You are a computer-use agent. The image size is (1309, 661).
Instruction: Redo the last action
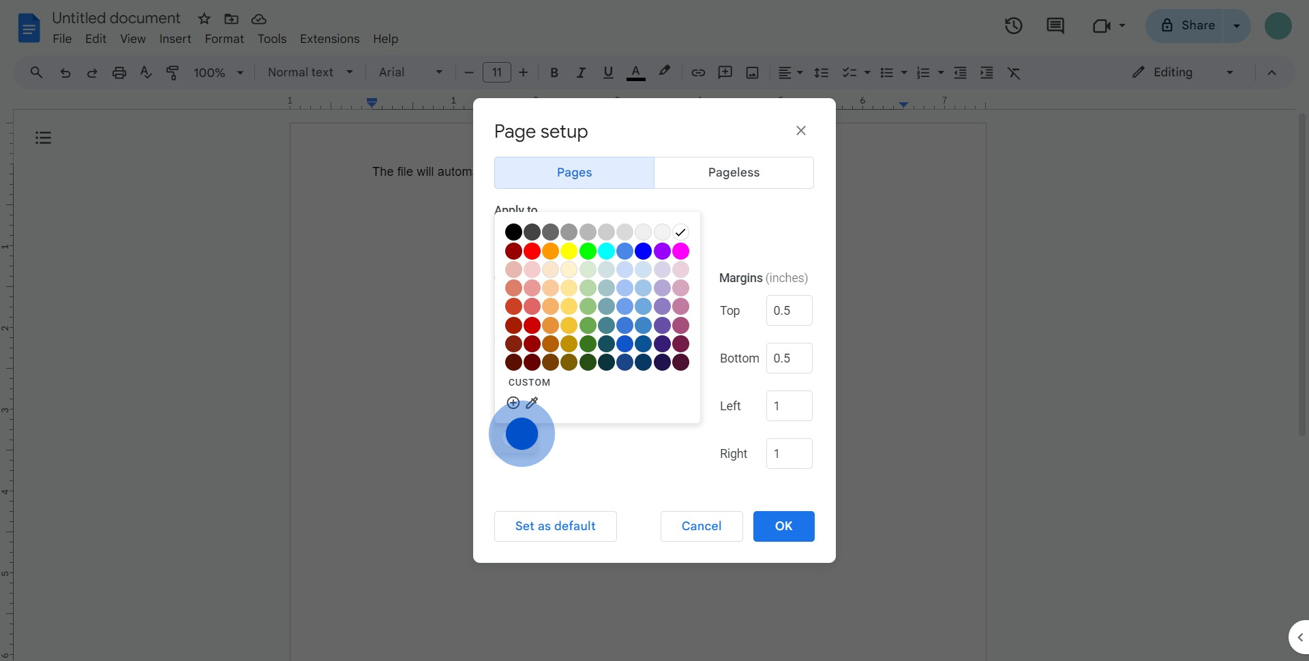pyautogui.click(x=92, y=72)
